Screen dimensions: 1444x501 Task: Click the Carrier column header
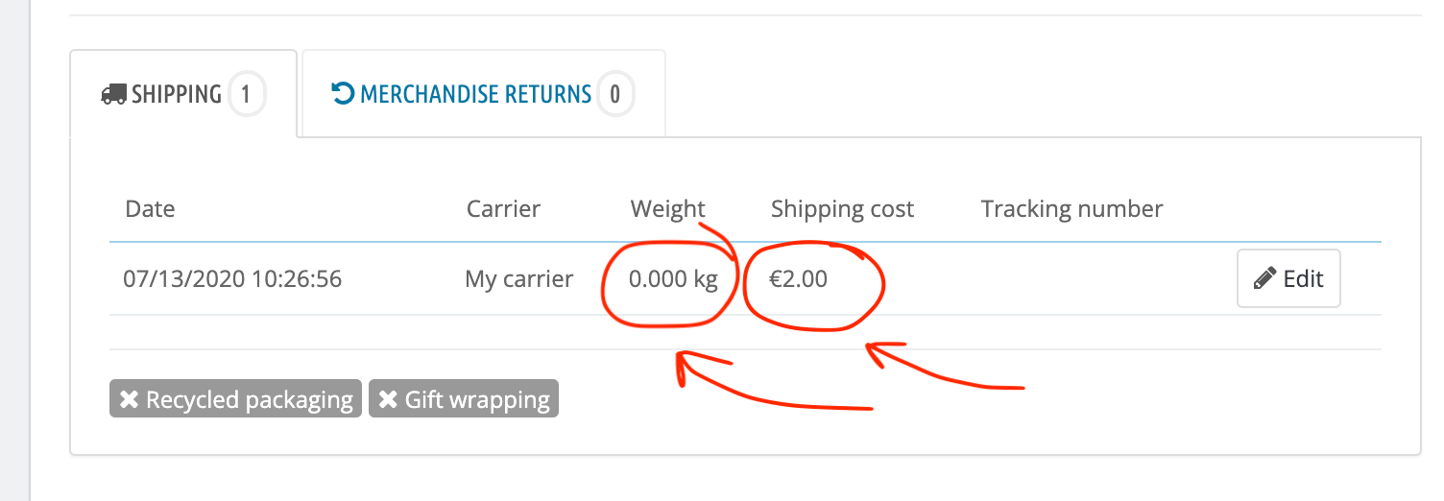503,208
